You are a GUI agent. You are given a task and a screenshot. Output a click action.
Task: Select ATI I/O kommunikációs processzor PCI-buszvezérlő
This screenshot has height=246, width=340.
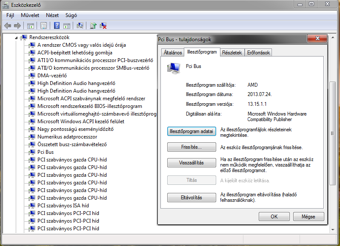95,60
